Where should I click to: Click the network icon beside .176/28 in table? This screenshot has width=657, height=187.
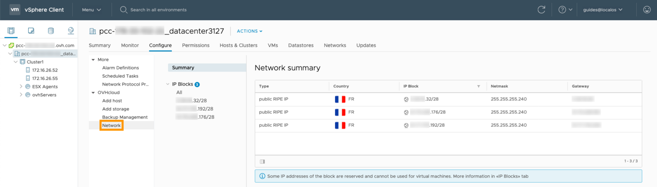406,112
